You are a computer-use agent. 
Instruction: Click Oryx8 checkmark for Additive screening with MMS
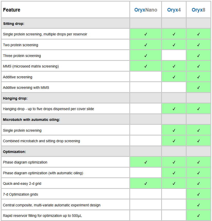[198, 88]
